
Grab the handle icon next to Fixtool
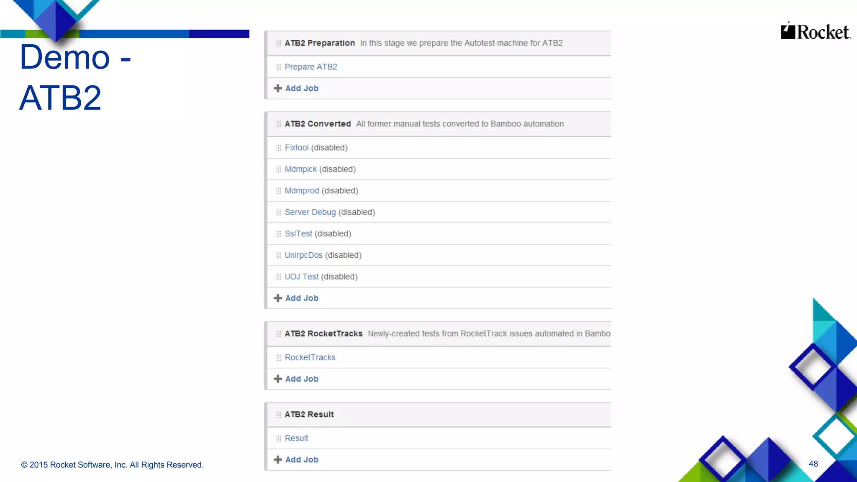[278, 148]
